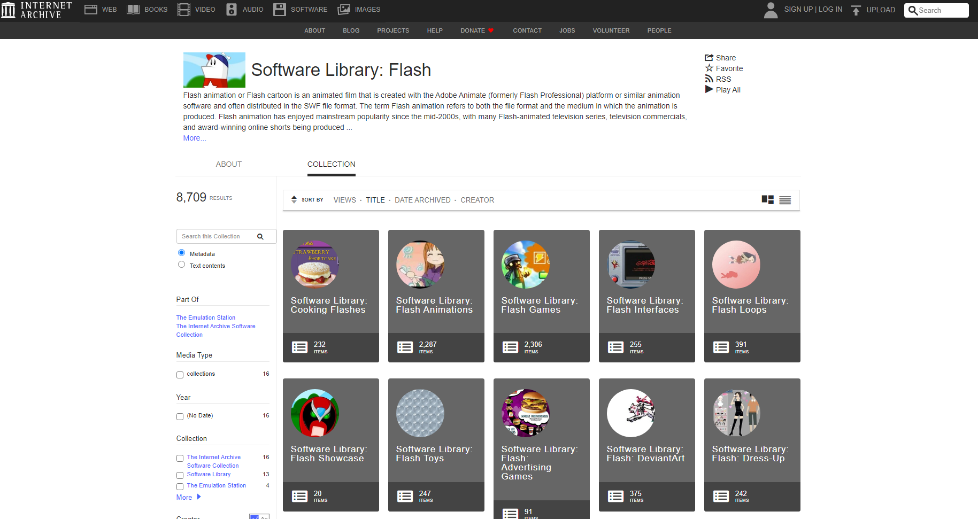Check the collections media type checkbox
978x519 pixels.
180,375
